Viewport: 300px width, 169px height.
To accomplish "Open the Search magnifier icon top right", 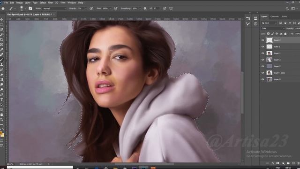I will pyautogui.click(x=287, y=8).
